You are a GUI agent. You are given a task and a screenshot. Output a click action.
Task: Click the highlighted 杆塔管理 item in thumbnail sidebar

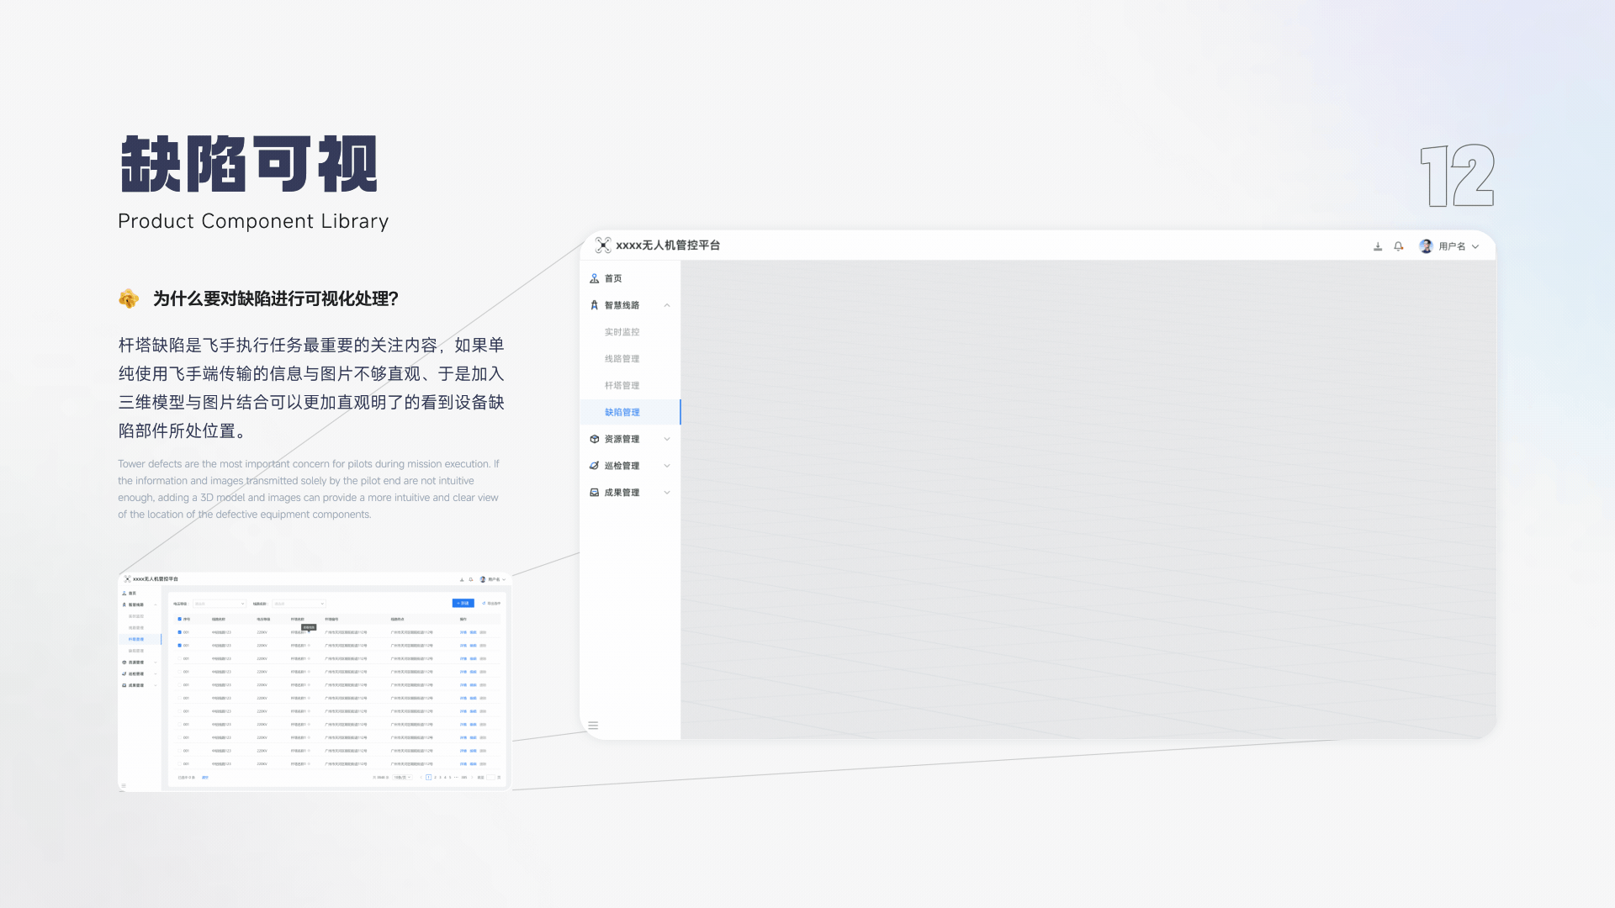tap(140, 639)
